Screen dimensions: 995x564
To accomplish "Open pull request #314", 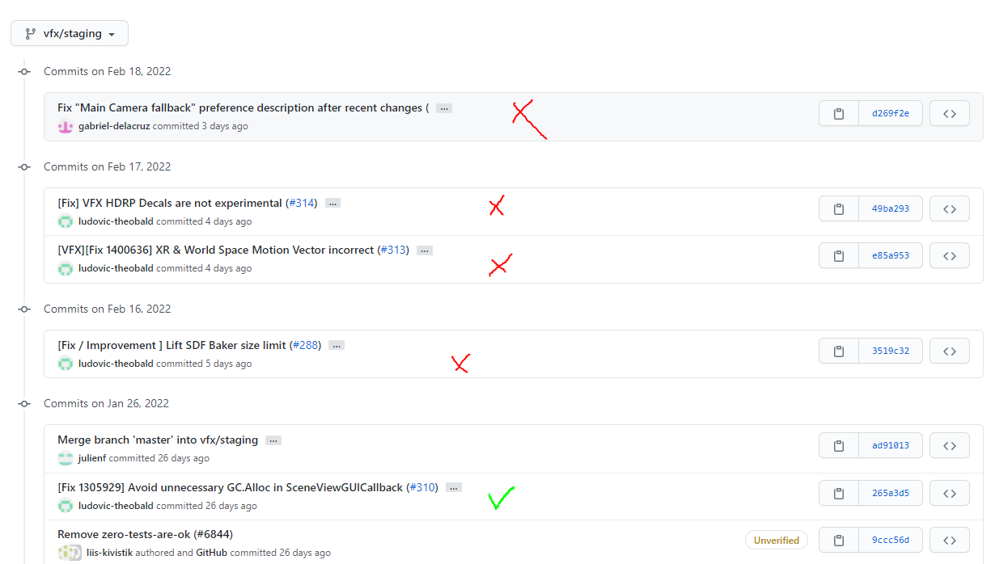I will 302,203.
